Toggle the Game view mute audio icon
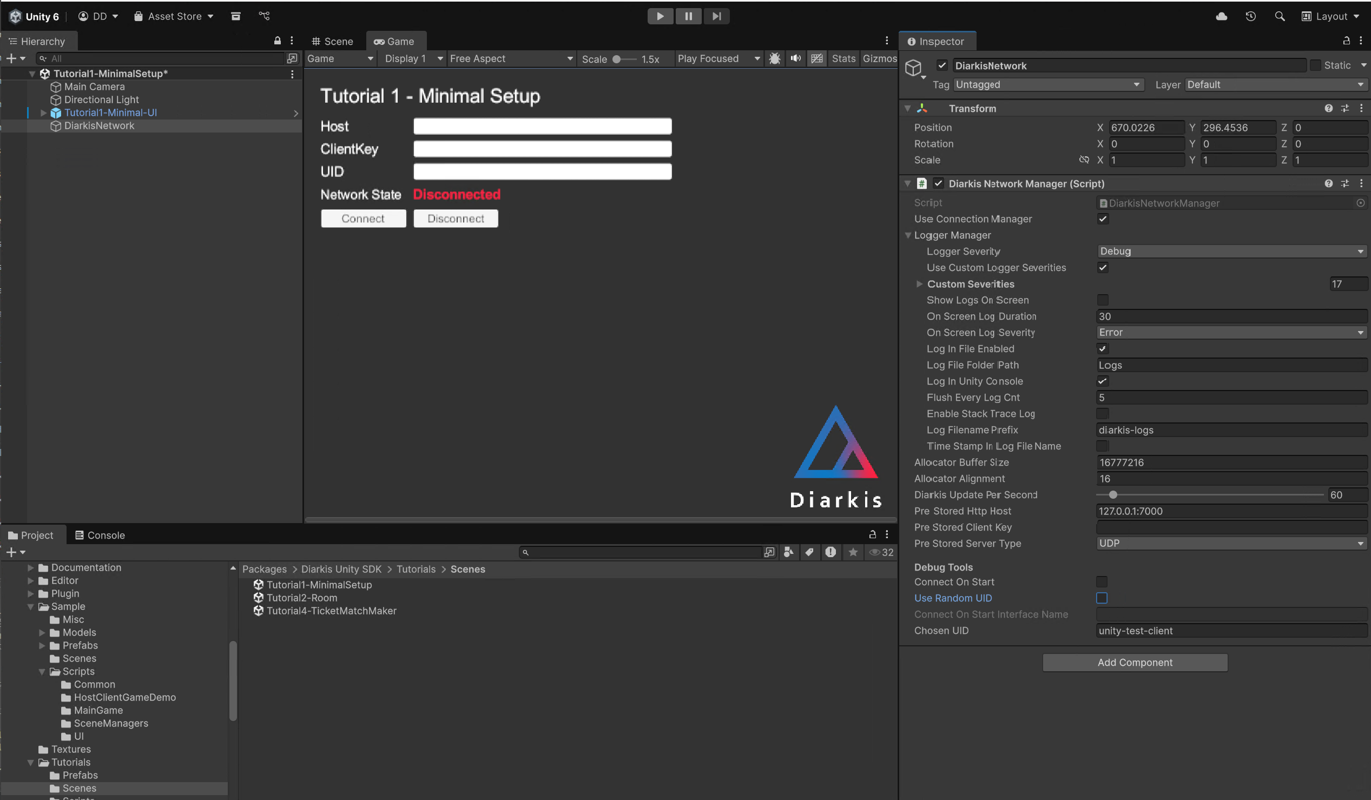The image size is (1371, 800). pos(796,59)
